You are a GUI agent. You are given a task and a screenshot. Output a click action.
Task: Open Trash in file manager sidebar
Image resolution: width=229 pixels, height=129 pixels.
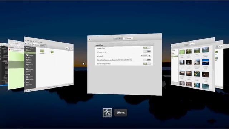29,72
